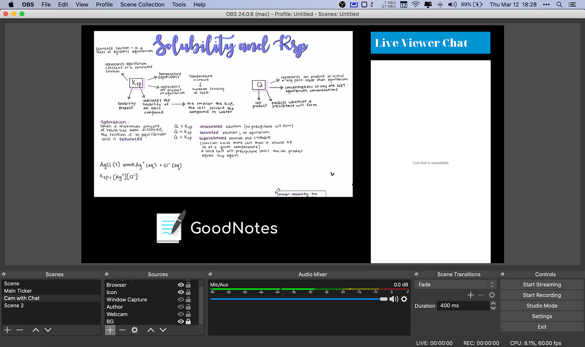585x347 pixels.
Task: Click the minus icon to remove a source
Action: pos(122,330)
